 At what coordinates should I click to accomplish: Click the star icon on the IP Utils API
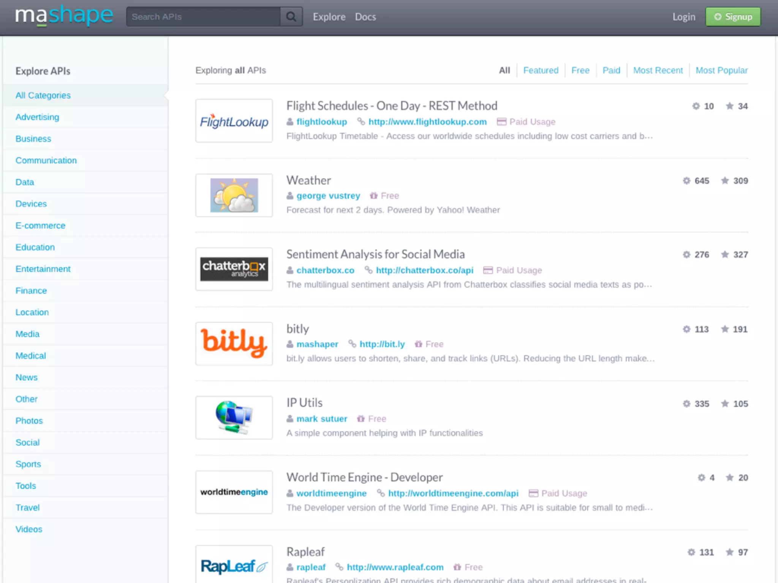725,403
